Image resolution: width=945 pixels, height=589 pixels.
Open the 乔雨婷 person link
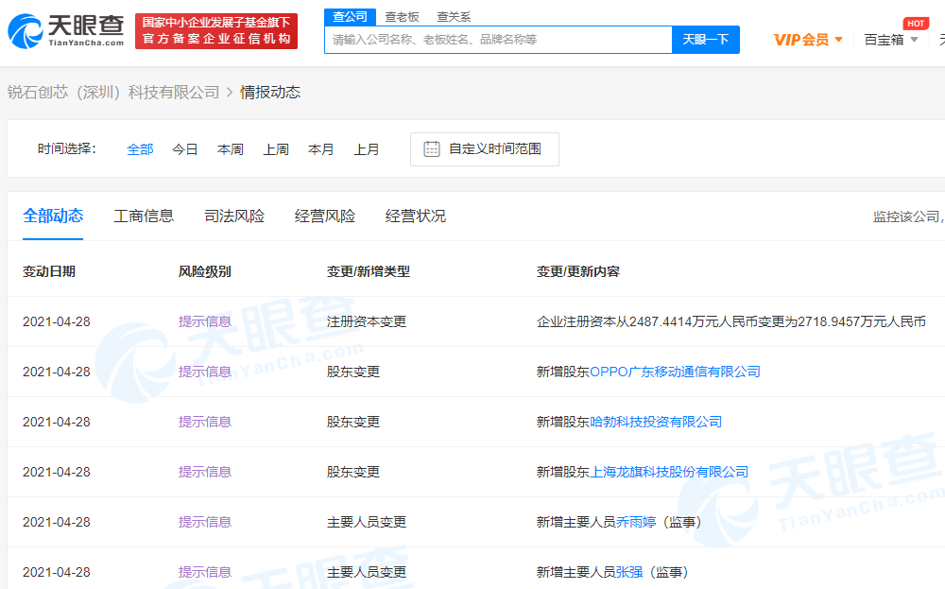[636, 522]
